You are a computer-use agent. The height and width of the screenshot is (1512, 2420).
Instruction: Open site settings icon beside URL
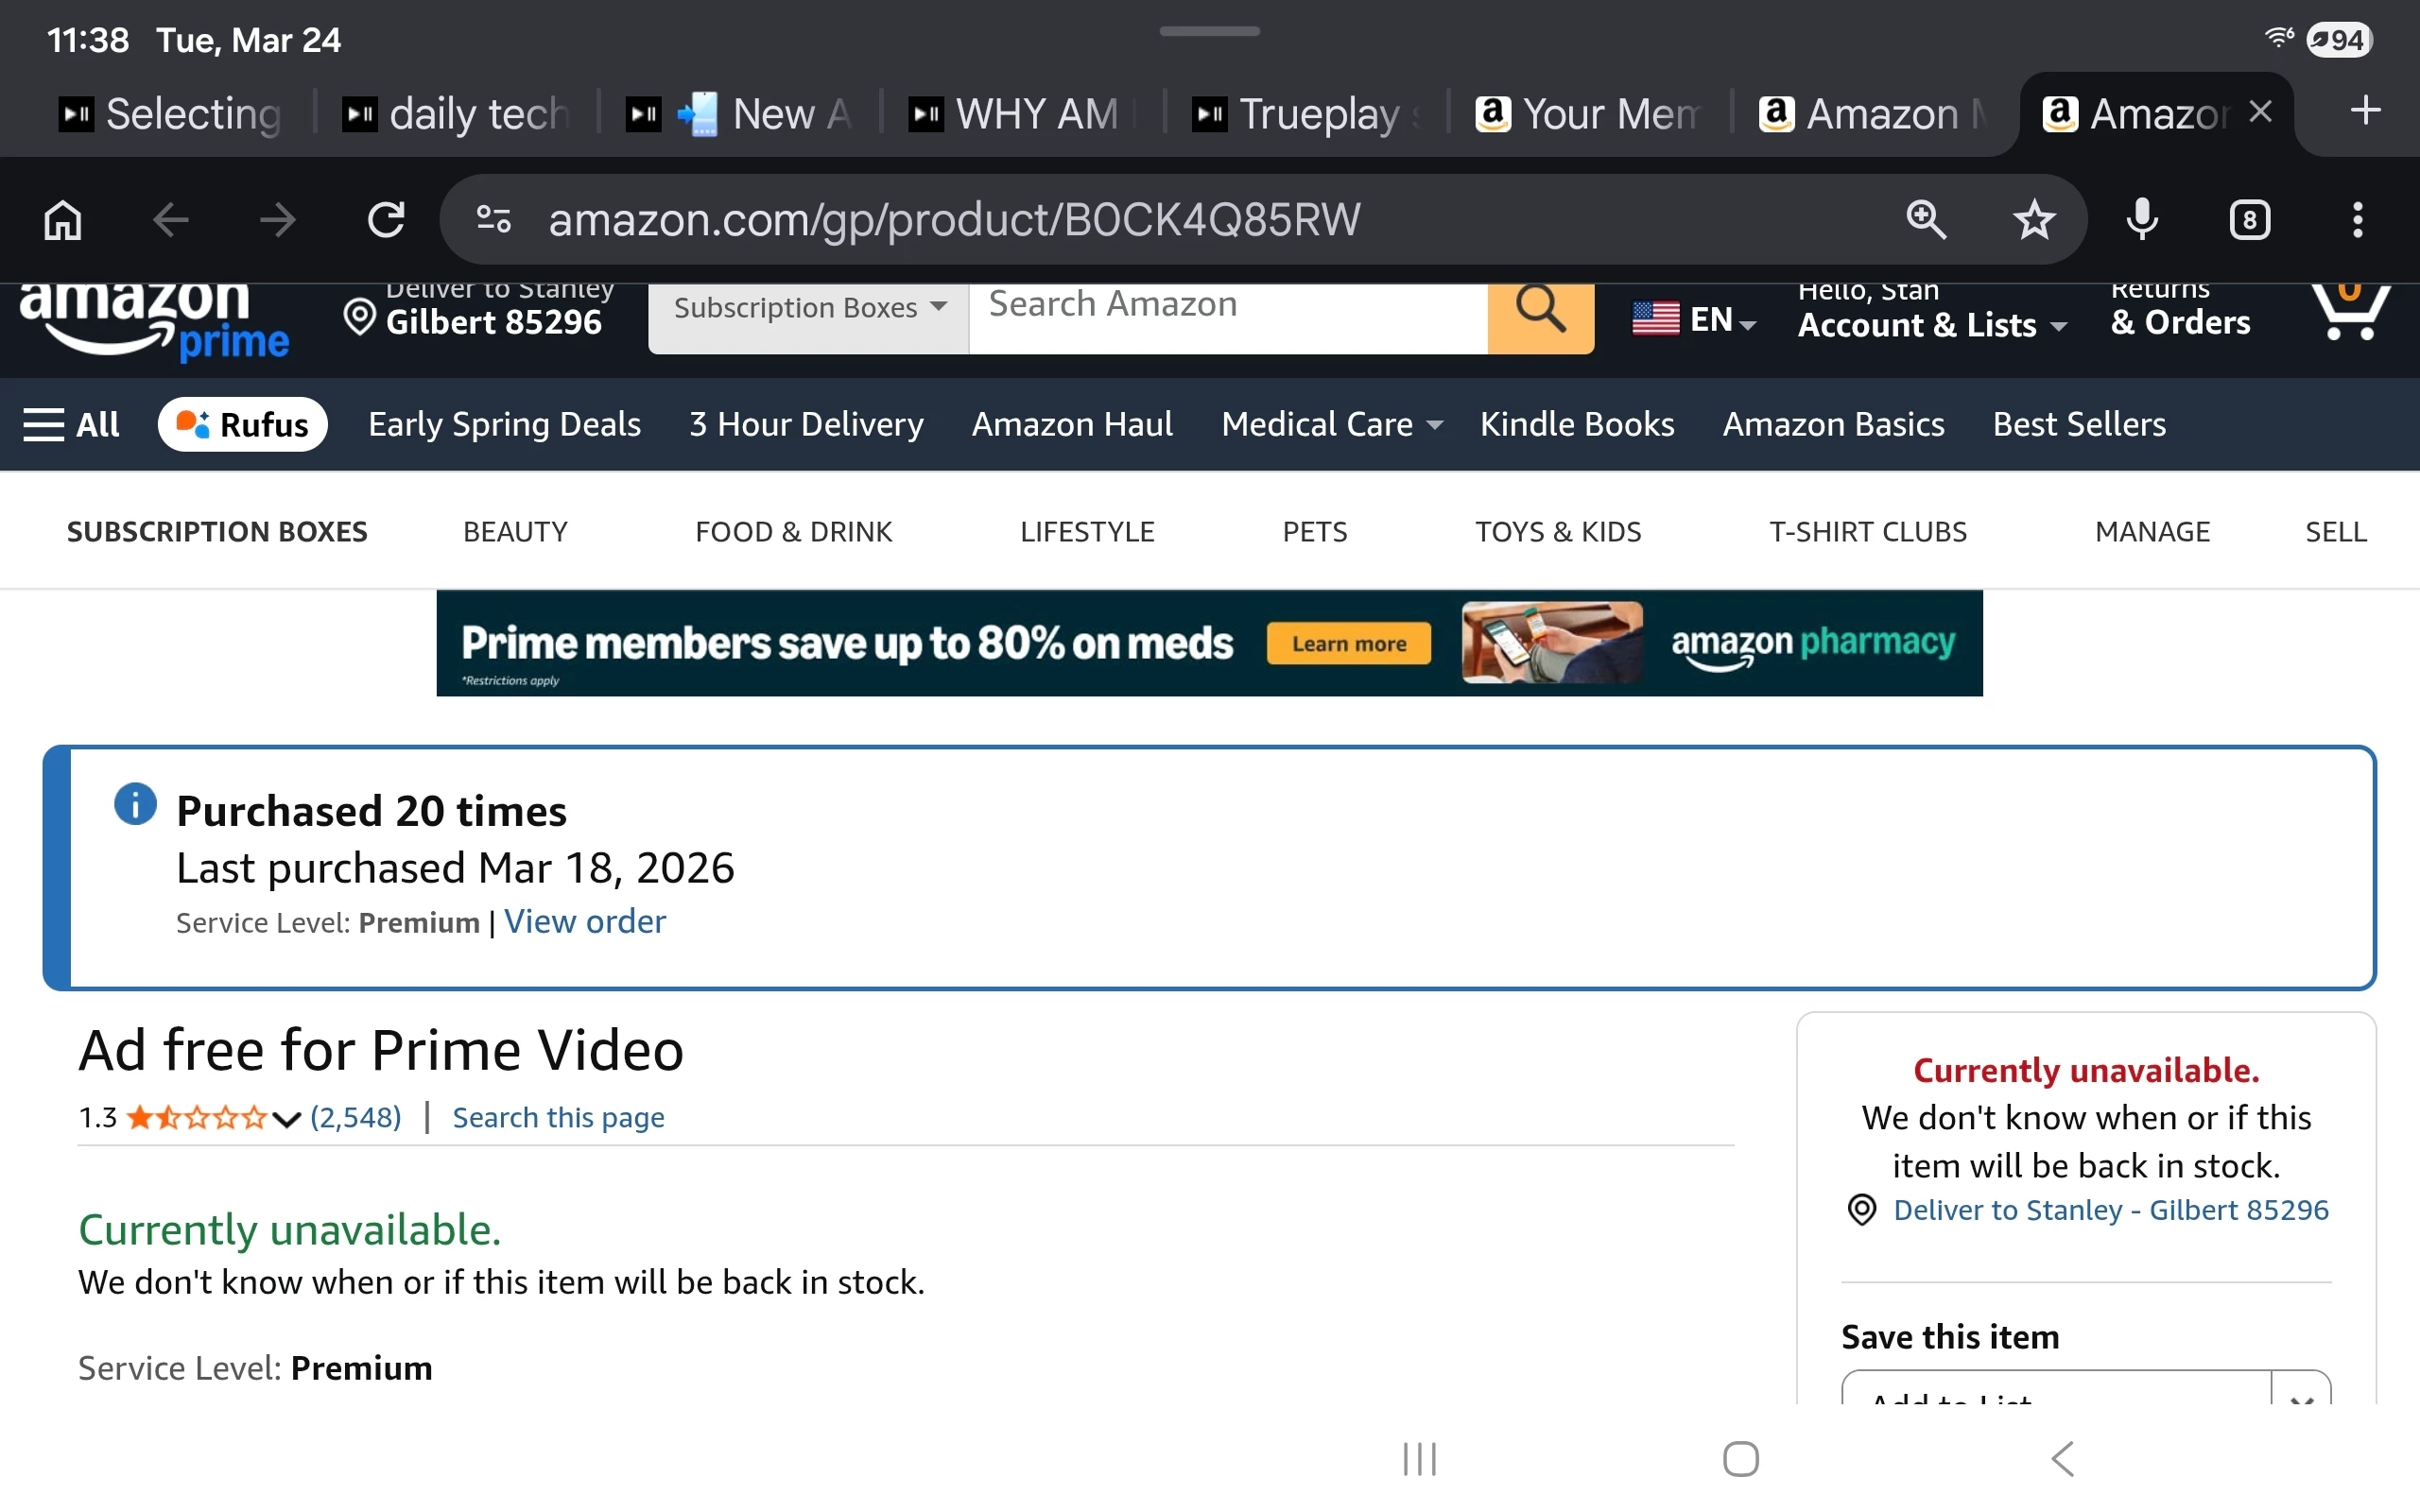[x=494, y=219]
